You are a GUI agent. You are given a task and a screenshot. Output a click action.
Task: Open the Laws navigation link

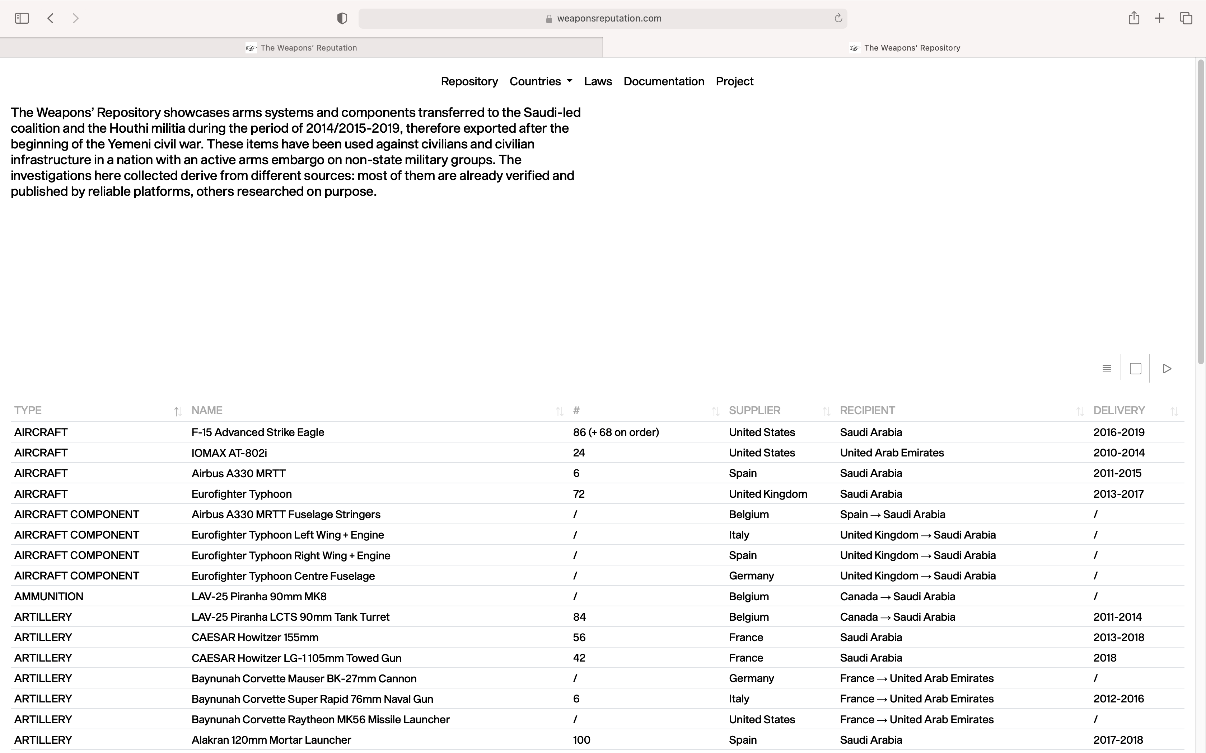pyautogui.click(x=598, y=81)
